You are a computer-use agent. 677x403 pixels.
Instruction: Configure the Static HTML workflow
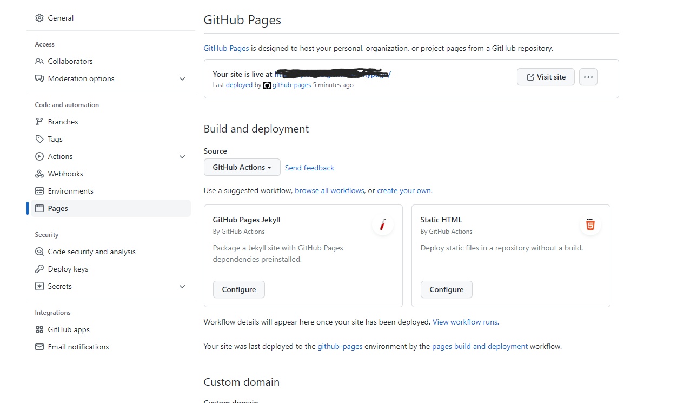tap(447, 289)
